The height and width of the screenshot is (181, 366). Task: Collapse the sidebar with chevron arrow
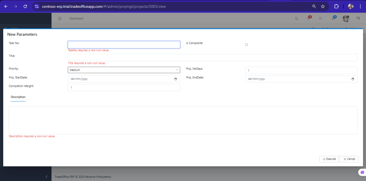(x=46, y=176)
